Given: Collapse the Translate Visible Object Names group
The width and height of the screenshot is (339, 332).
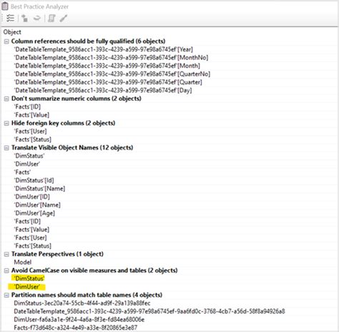Looking at the screenshot, I should click(6, 148).
